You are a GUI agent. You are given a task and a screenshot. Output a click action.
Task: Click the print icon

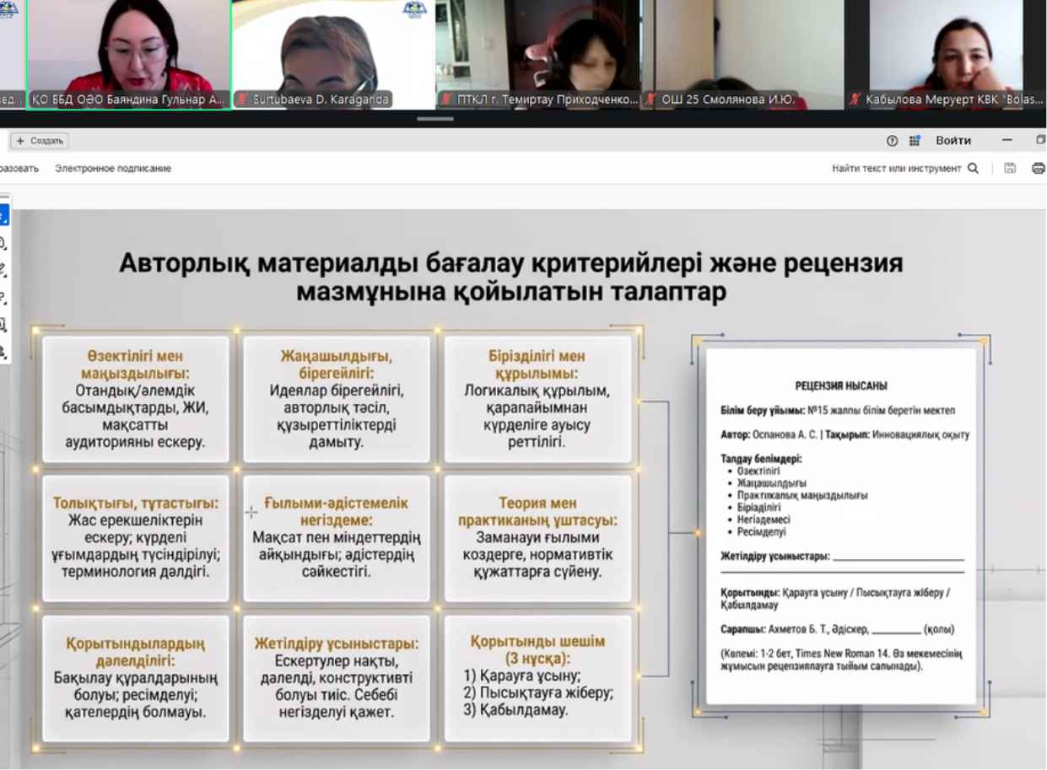(x=1038, y=169)
